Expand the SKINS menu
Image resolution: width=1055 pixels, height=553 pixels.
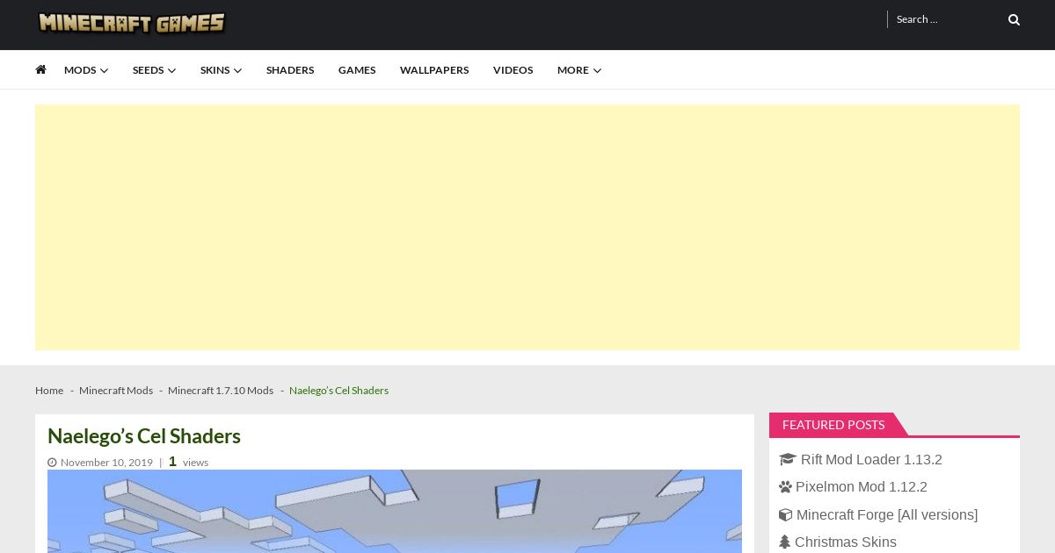point(221,70)
